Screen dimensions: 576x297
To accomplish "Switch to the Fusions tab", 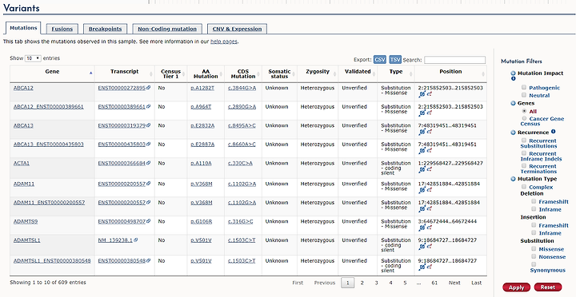I will pos(62,29).
